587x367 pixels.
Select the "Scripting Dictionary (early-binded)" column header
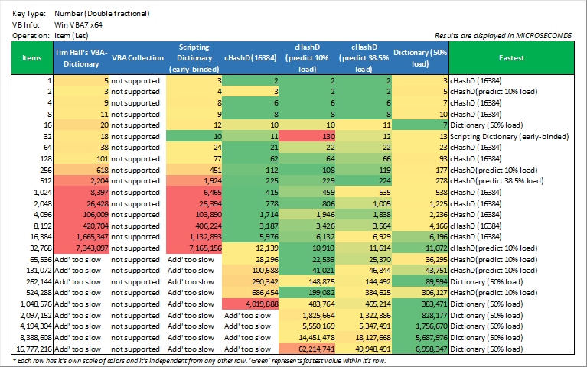(x=193, y=57)
